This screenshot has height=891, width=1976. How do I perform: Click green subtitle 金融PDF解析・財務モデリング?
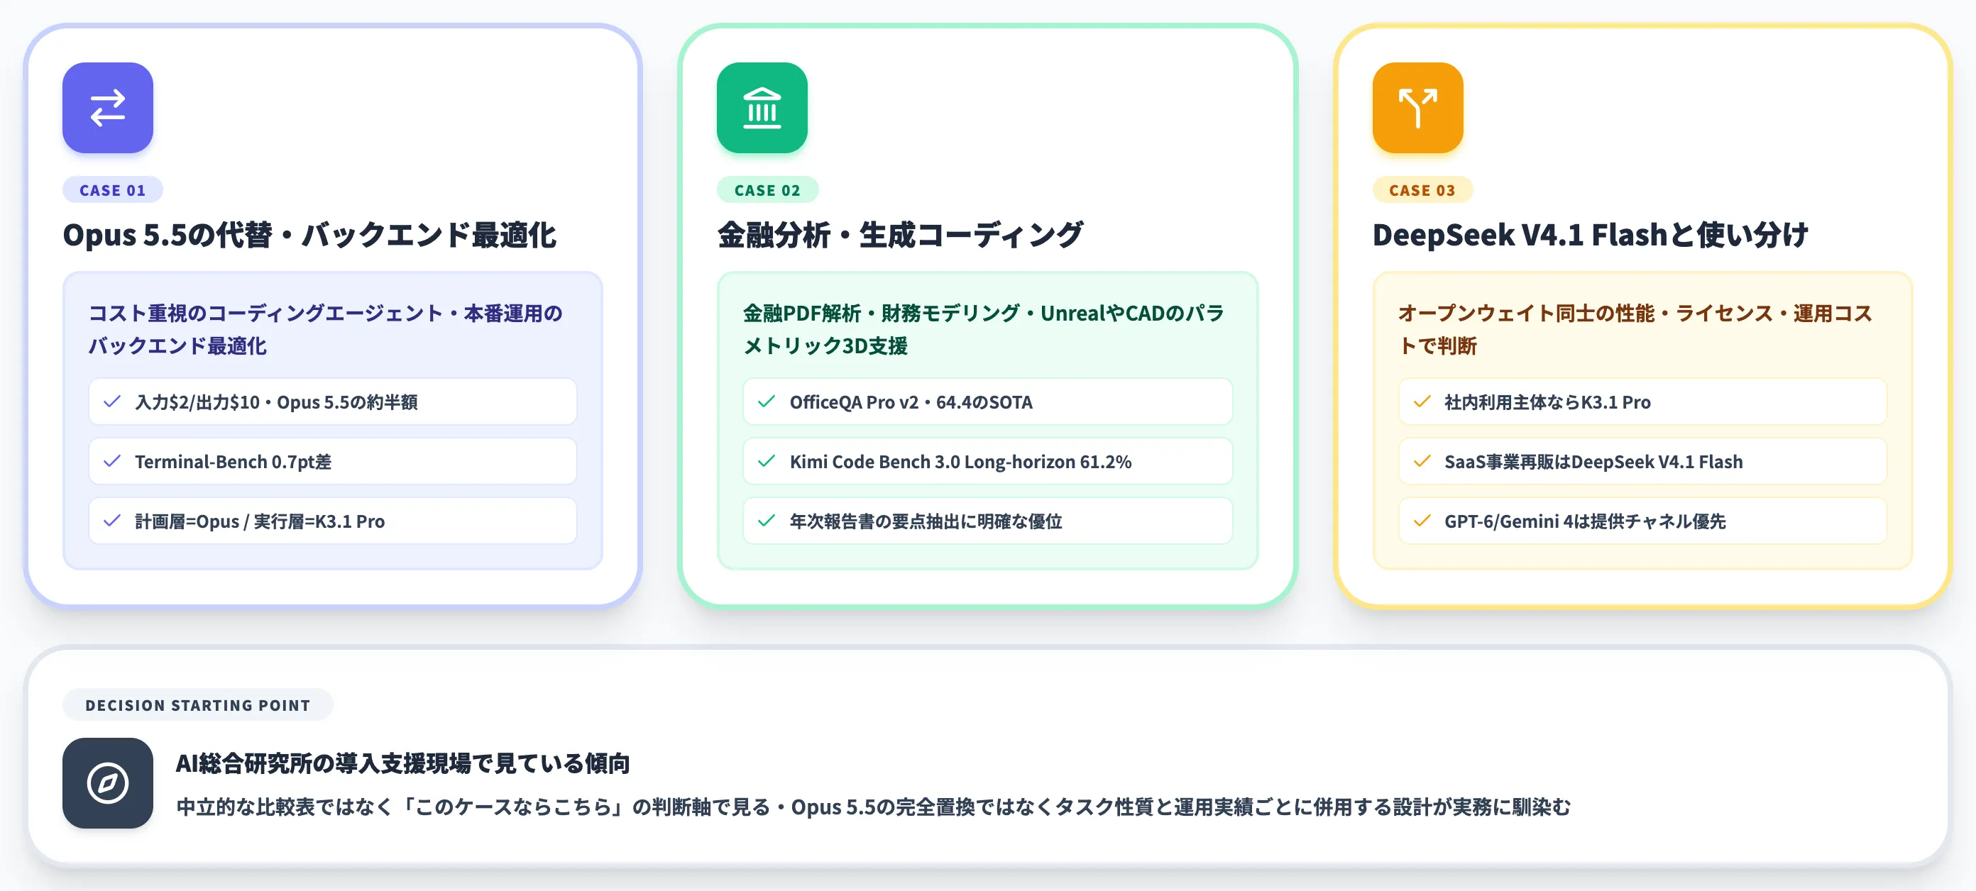click(x=984, y=329)
